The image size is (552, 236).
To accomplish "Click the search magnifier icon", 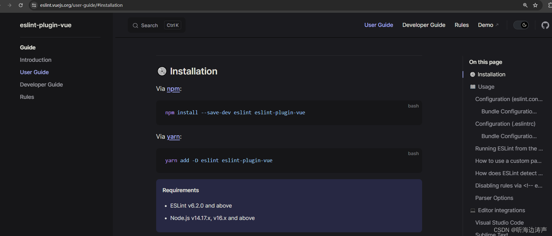I will point(135,25).
